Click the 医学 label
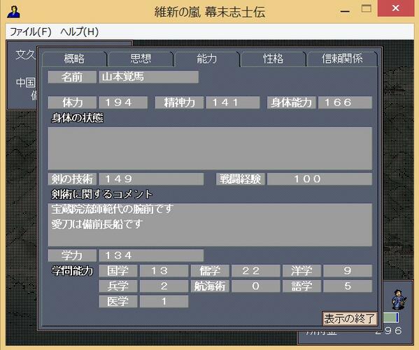The height and width of the screenshot is (350, 419). [x=118, y=301]
